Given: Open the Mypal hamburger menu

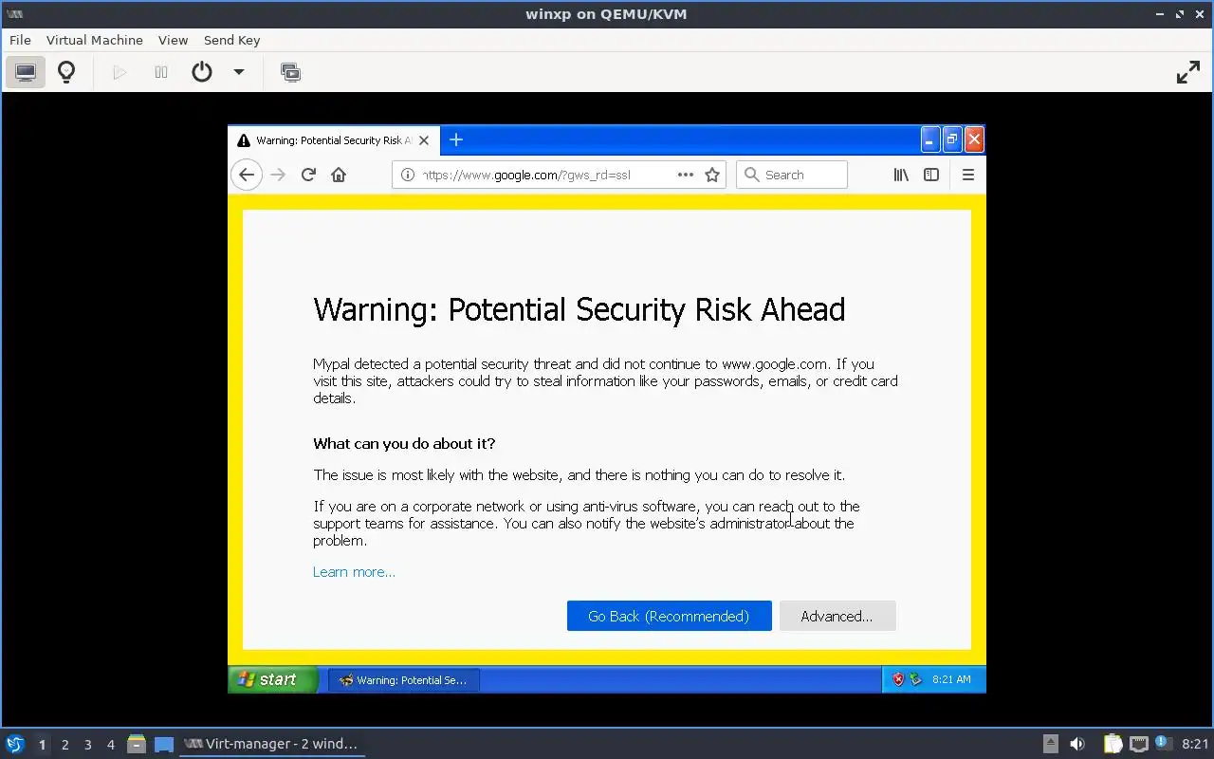Looking at the screenshot, I should tap(968, 175).
